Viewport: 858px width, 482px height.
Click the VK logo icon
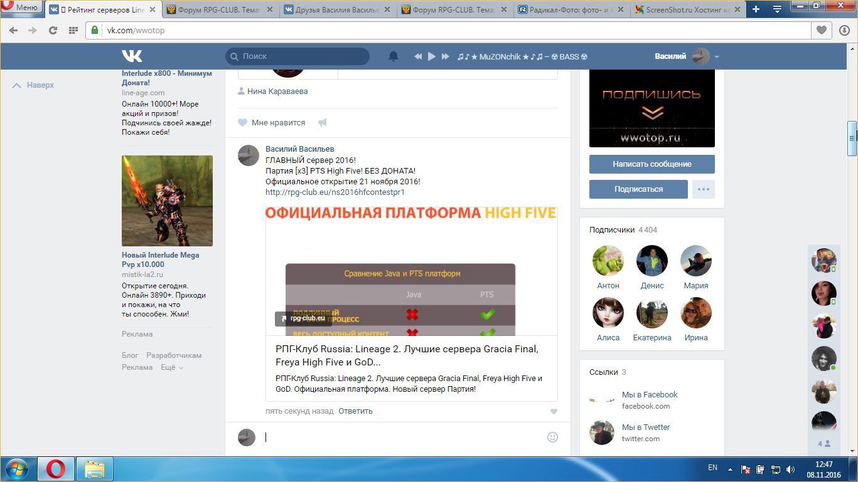pyautogui.click(x=132, y=56)
